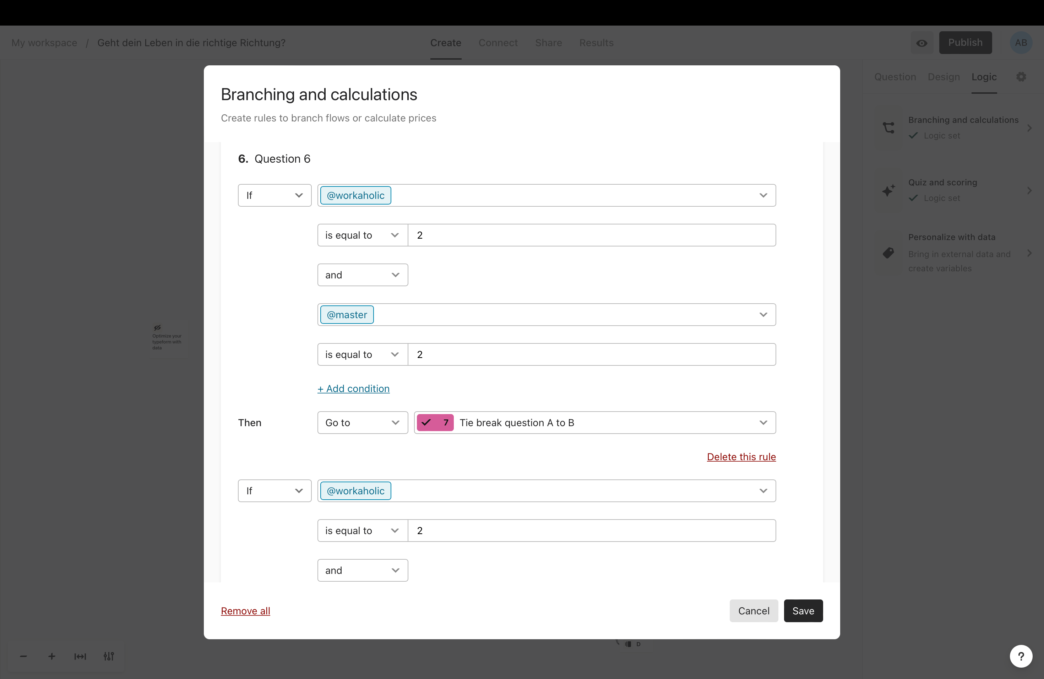Click the preview eye icon
The height and width of the screenshot is (679, 1044).
click(921, 43)
